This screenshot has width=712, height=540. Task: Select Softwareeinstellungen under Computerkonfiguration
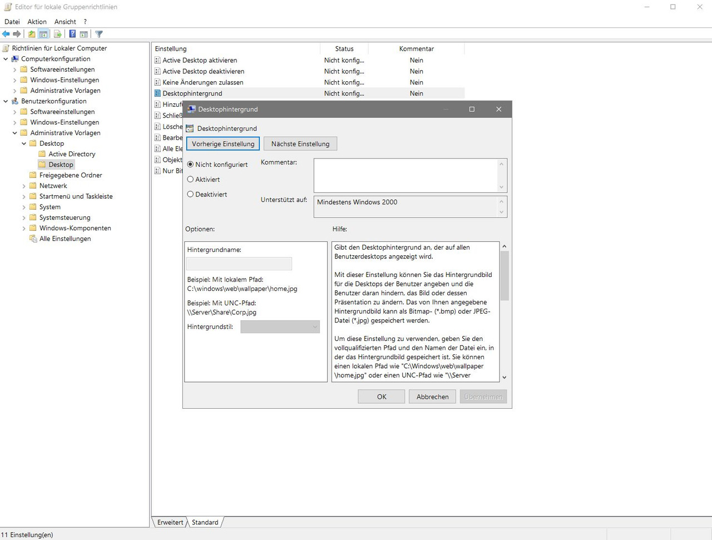tap(62, 70)
